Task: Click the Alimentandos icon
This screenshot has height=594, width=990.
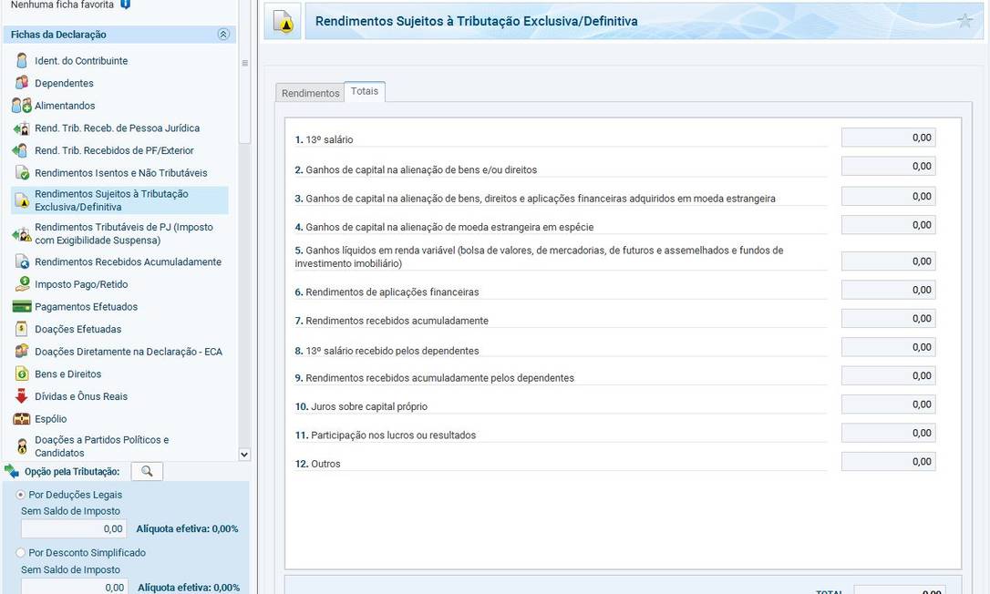Action: point(22,106)
